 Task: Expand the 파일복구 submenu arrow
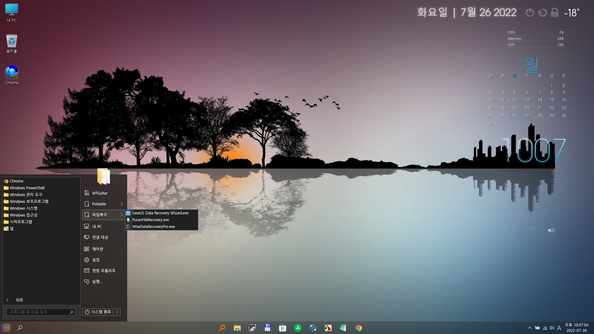[122, 215]
